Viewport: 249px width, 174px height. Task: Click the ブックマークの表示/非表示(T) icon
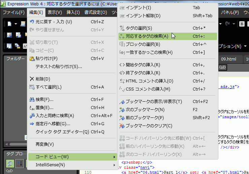click(122, 102)
